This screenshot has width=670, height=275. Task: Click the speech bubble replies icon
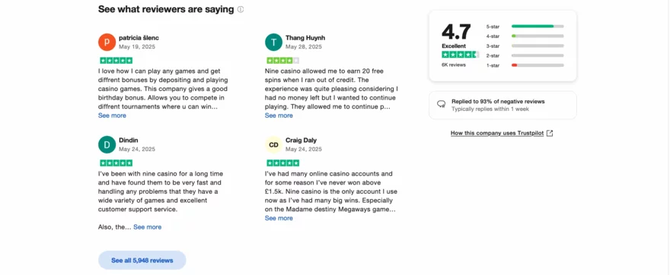pos(441,104)
